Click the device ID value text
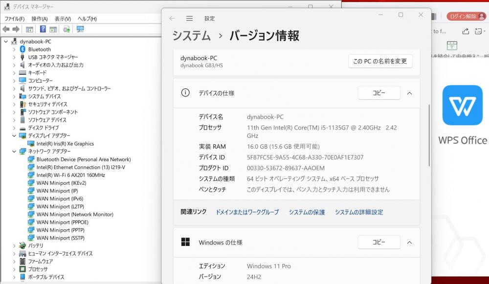This screenshot has height=284, width=489. pyautogui.click(x=305, y=157)
